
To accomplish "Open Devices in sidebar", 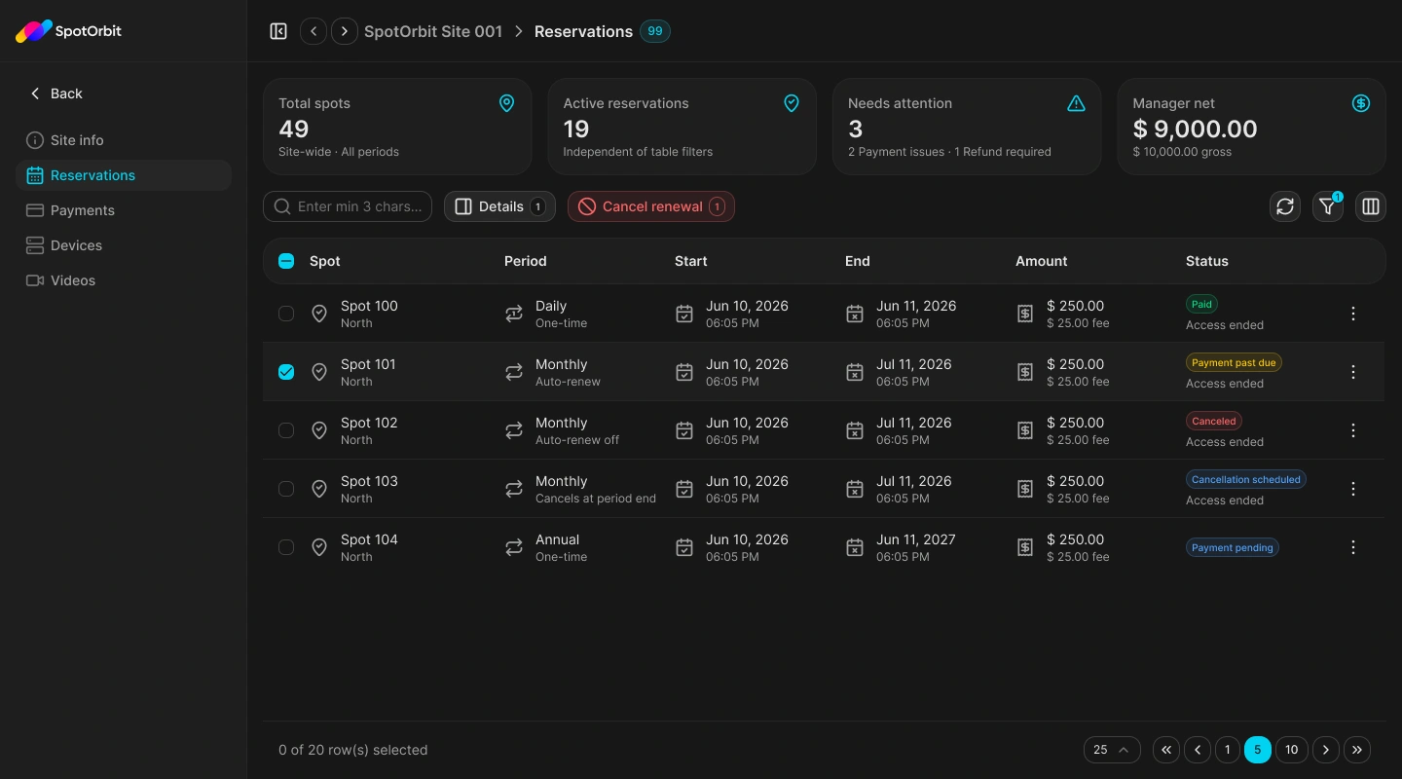I will coord(124,245).
